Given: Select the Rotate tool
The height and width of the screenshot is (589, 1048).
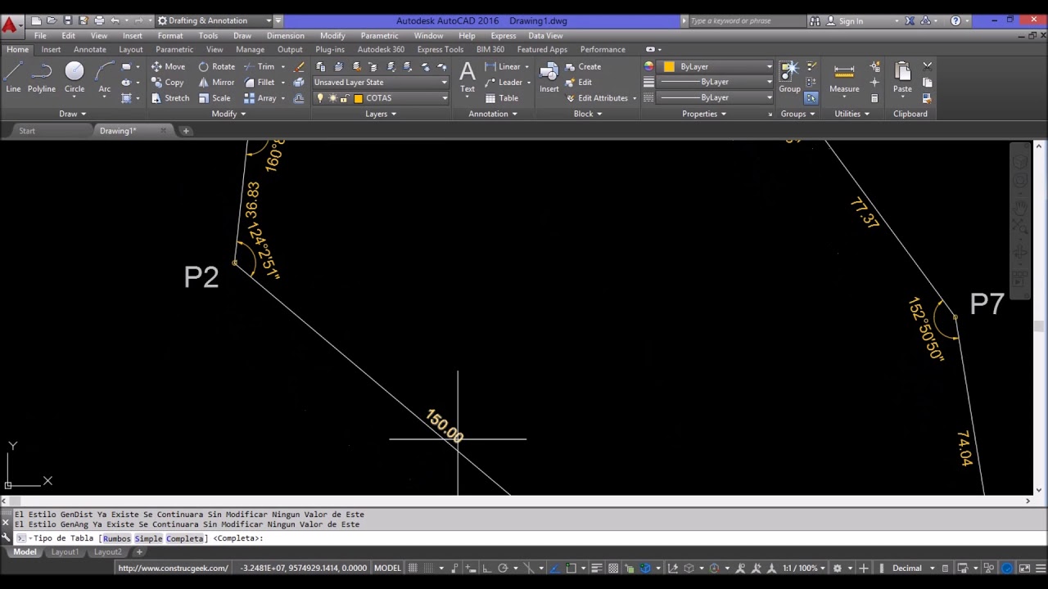Looking at the screenshot, I should 216,66.
